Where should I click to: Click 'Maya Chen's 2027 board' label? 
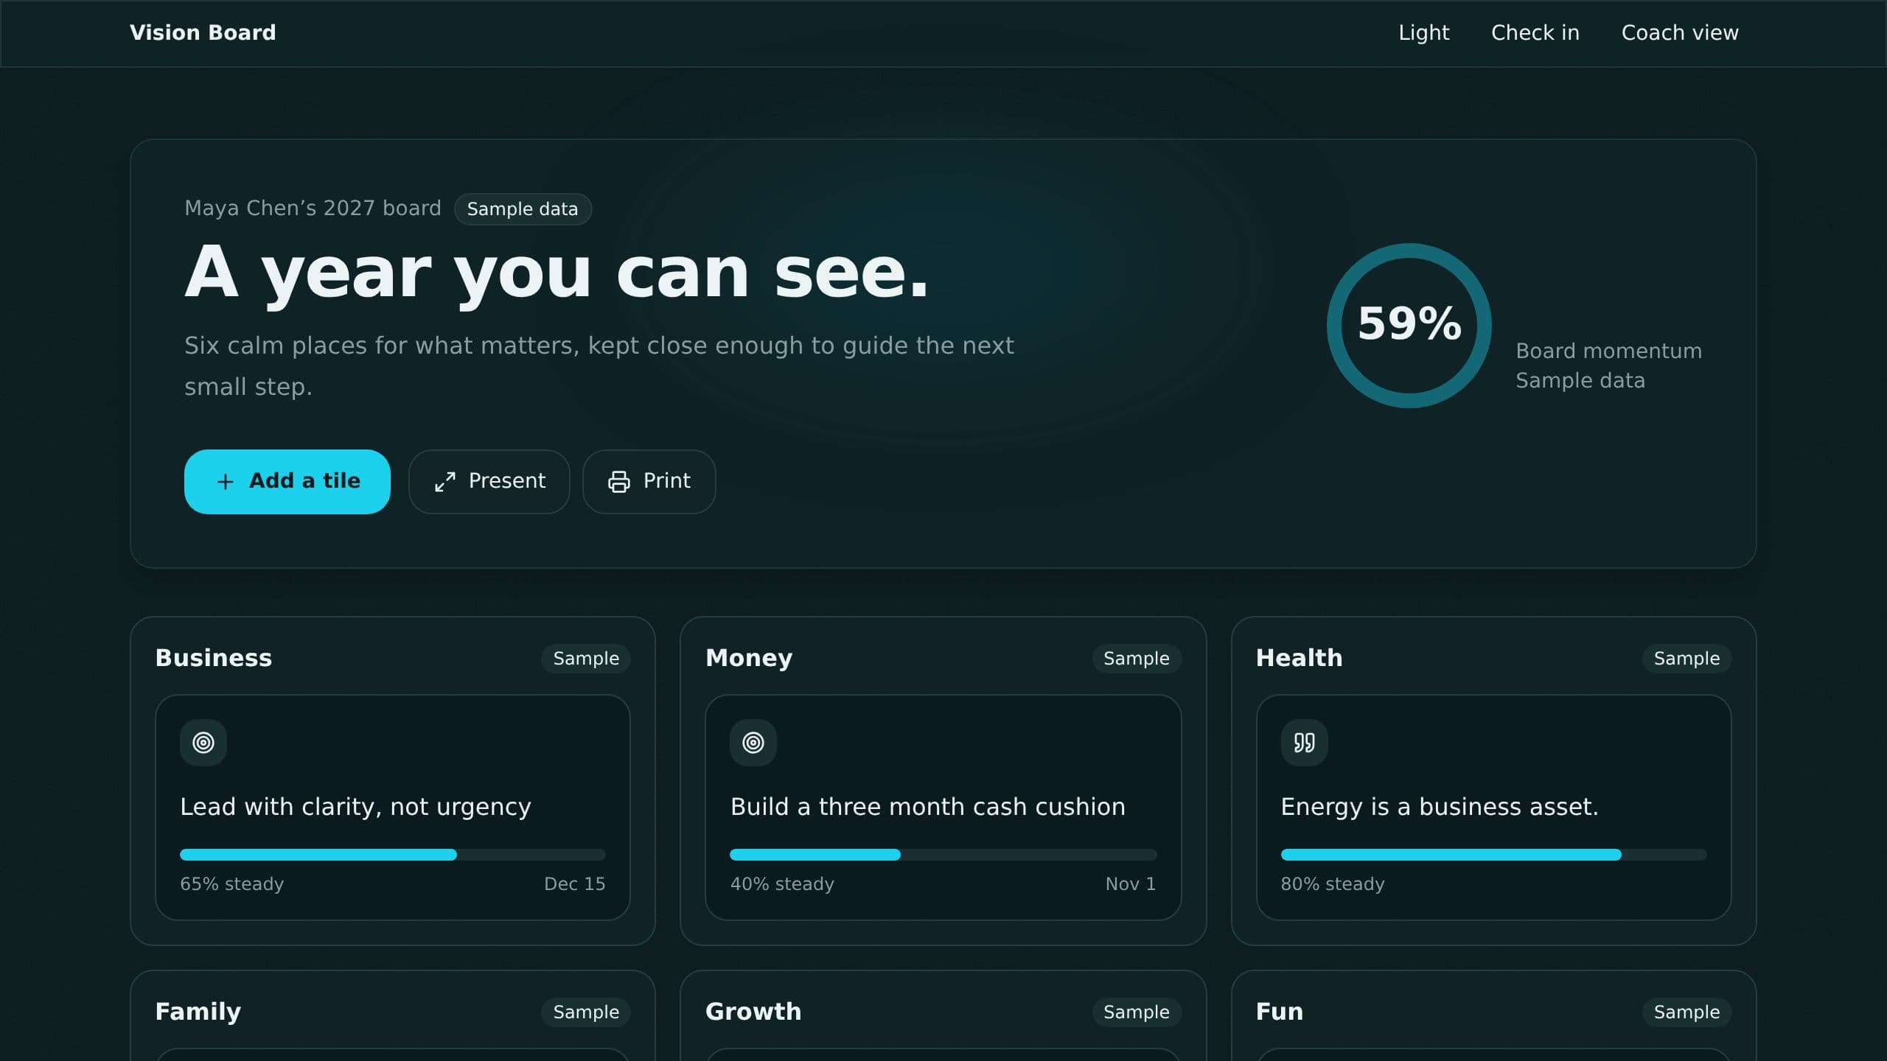point(313,209)
